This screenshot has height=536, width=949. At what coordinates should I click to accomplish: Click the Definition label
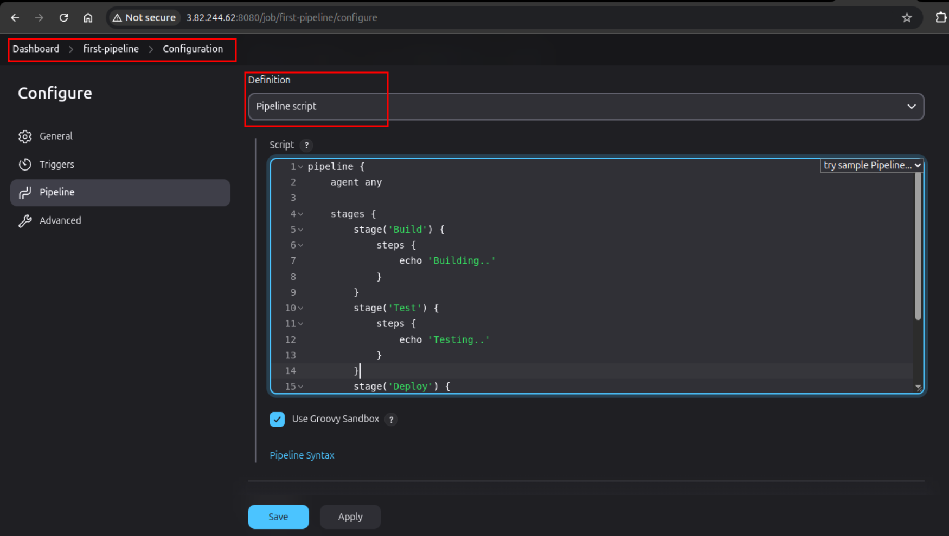pyautogui.click(x=269, y=80)
